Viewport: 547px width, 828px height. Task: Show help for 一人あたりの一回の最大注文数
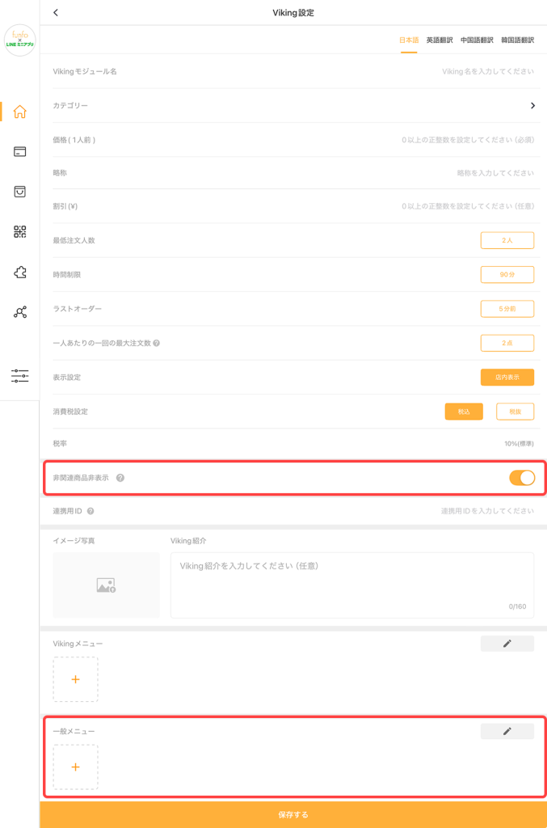pos(157,343)
